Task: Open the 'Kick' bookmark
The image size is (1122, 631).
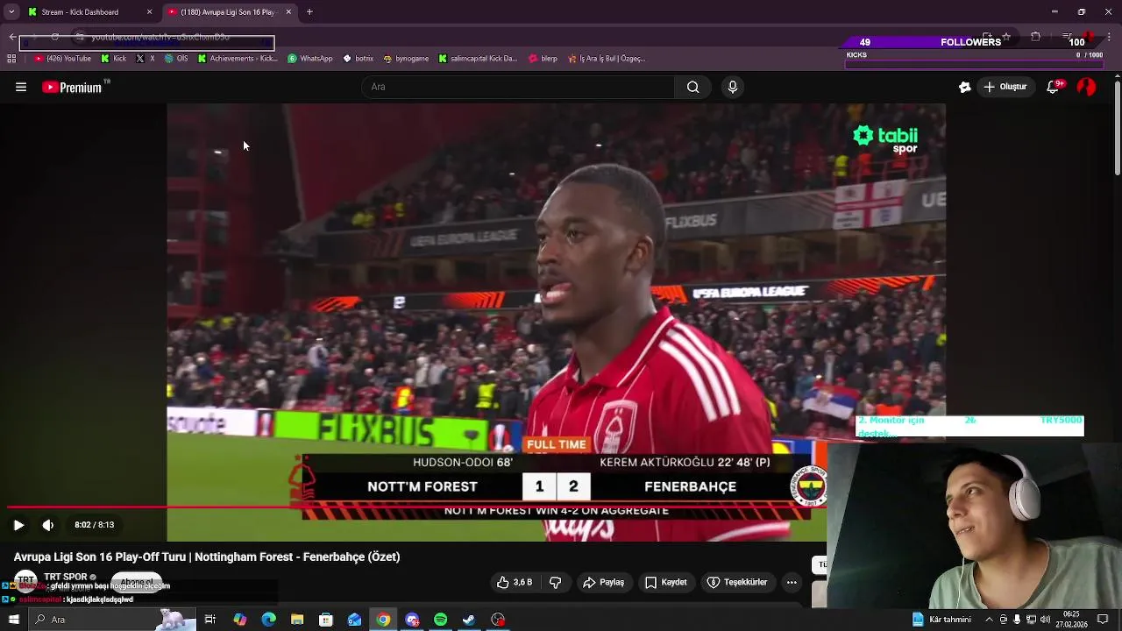Action: [x=114, y=59]
